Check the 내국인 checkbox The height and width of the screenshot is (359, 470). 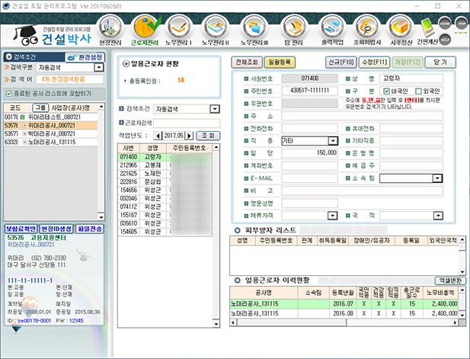pos(387,91)
